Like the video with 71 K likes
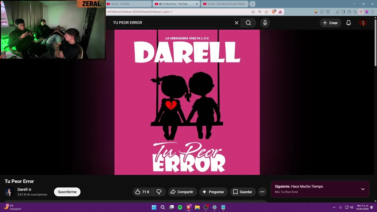Screen dimensions: 377x212 point(142,192)
